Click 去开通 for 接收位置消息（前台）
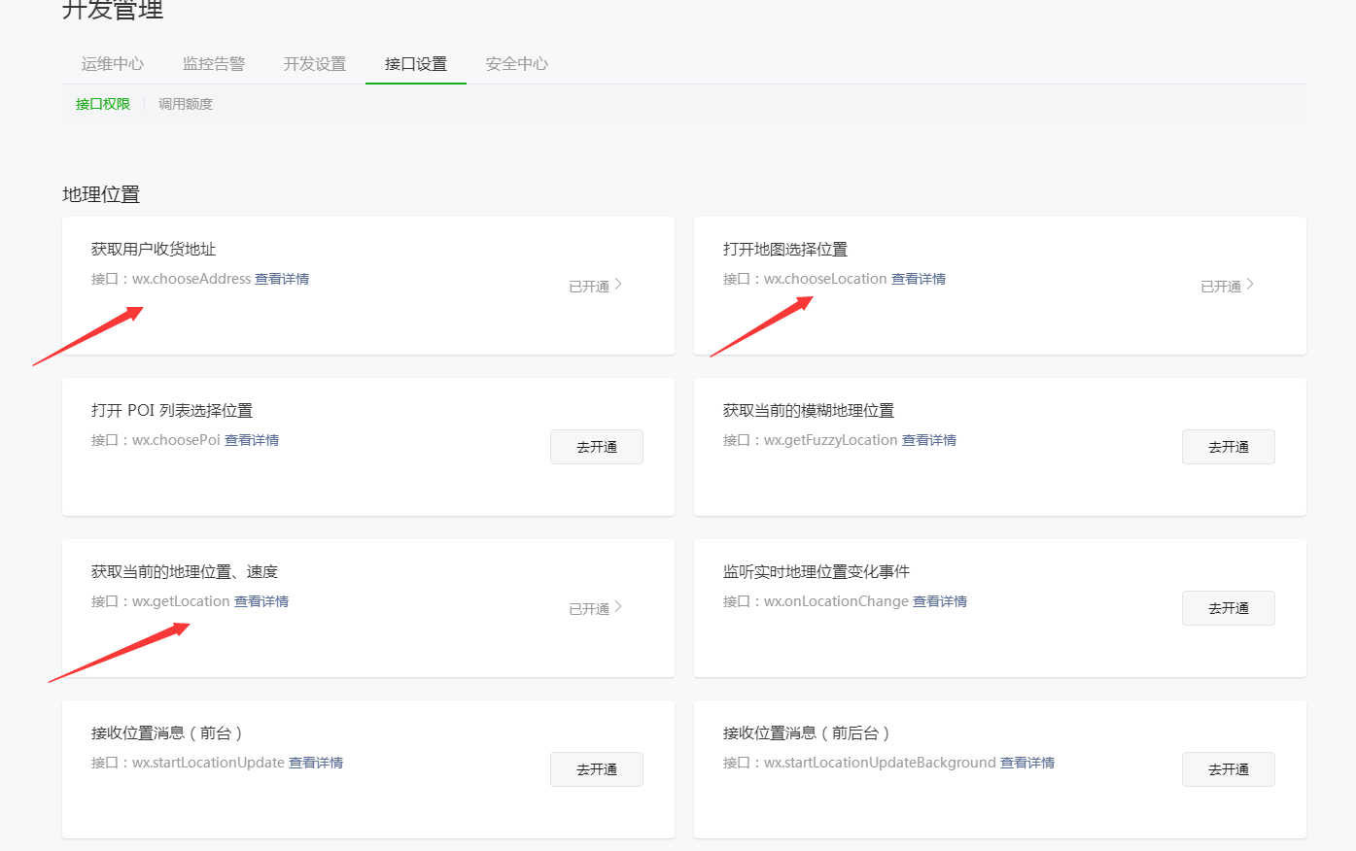 596,768
